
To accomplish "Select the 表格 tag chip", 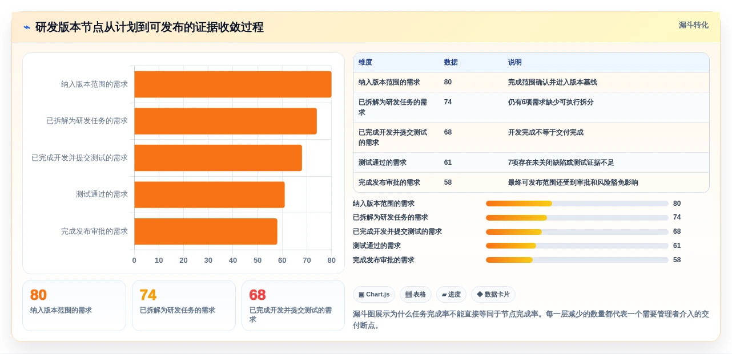I will [415, 294].
